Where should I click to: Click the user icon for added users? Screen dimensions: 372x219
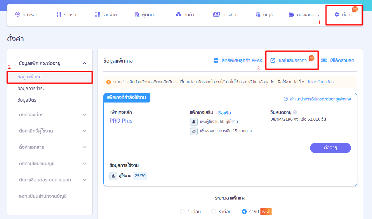(194, 121)
